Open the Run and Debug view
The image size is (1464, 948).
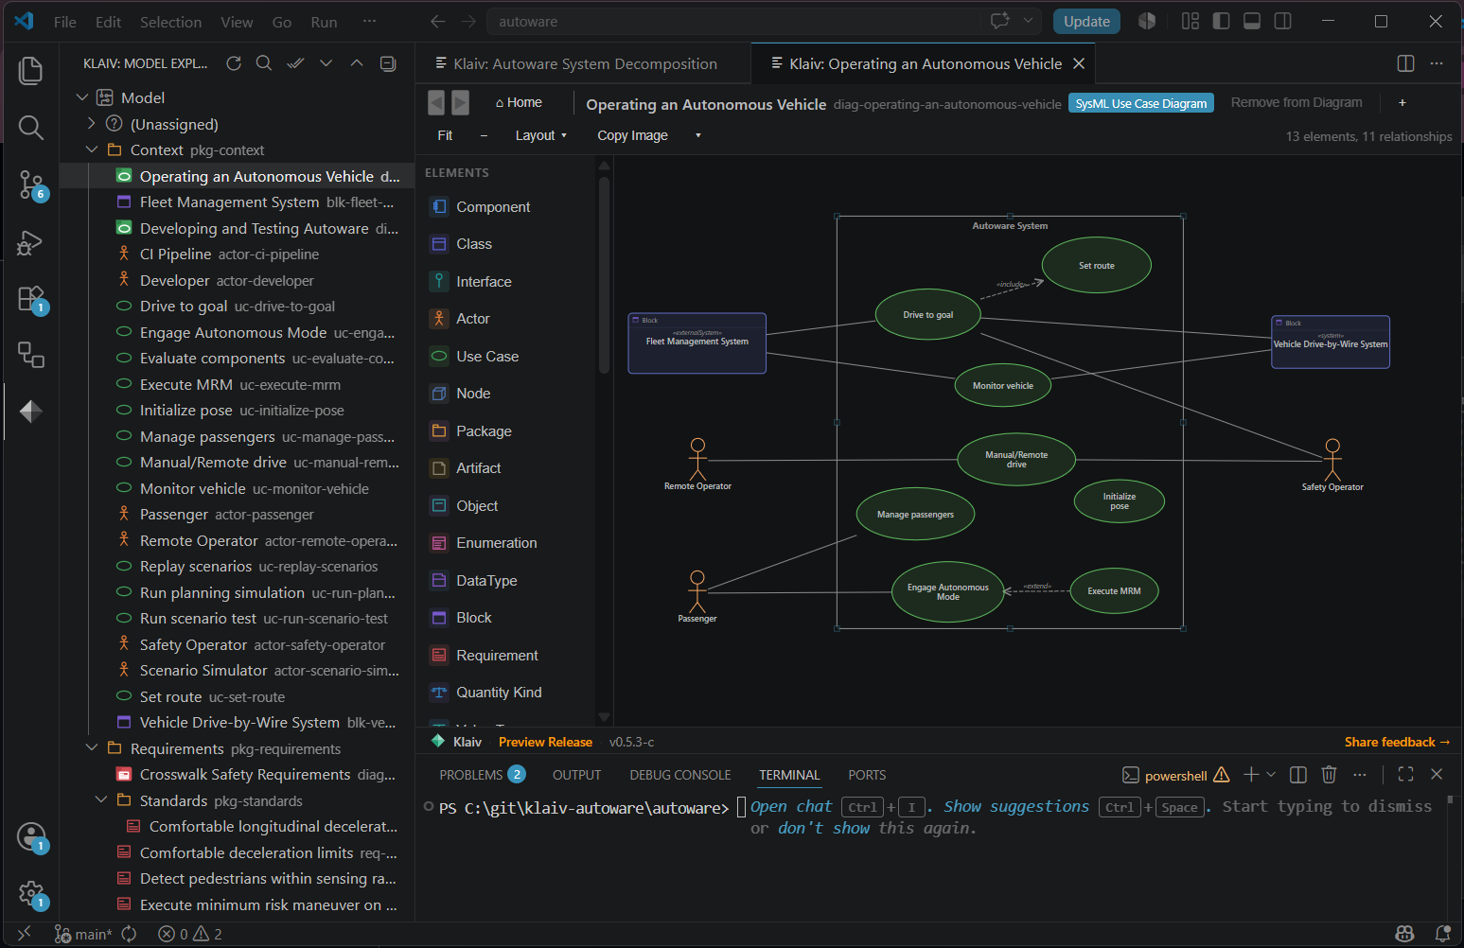point(30,242)
